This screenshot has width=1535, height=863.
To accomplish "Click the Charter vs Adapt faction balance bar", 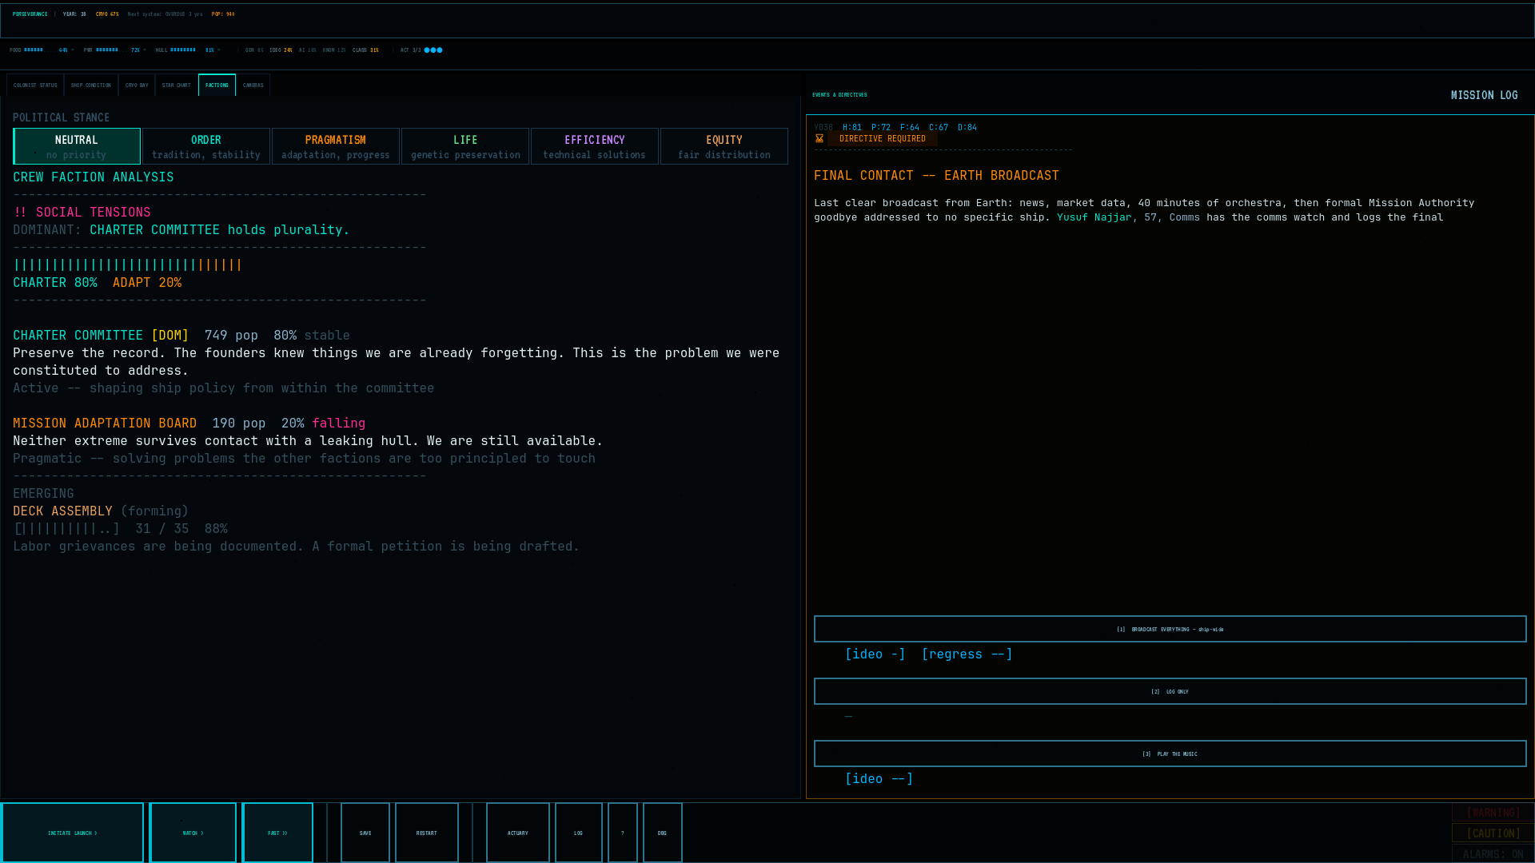I will pos(128,264).
